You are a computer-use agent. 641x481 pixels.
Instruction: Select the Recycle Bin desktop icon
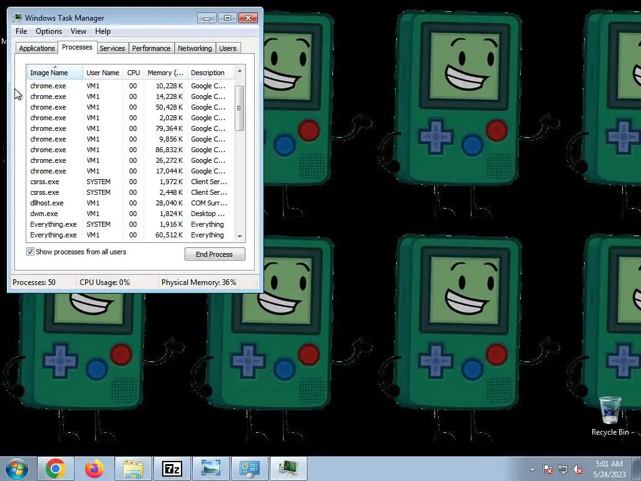[x=610, y=416]
